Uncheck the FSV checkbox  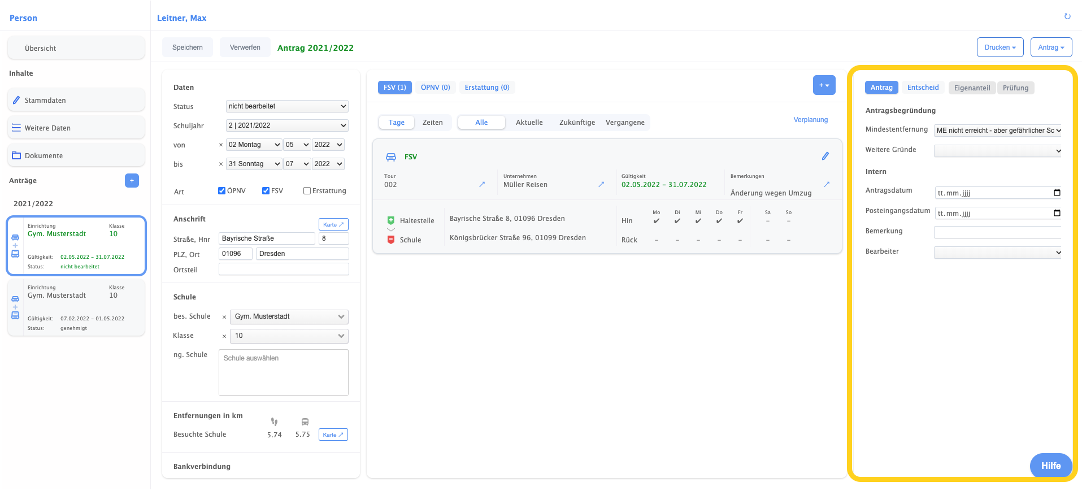(x=266, y=191)
